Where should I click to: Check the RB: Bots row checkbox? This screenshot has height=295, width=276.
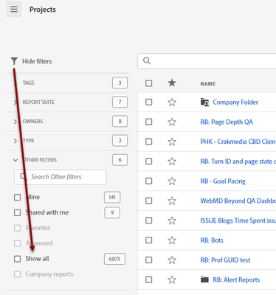(x=149, y=240)
